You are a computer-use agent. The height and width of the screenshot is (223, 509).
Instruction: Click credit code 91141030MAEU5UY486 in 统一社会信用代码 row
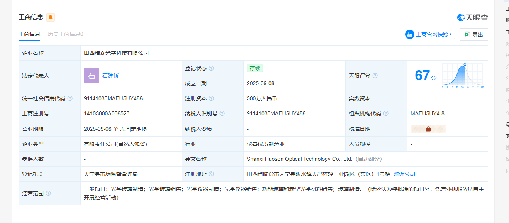click(113, 98)
